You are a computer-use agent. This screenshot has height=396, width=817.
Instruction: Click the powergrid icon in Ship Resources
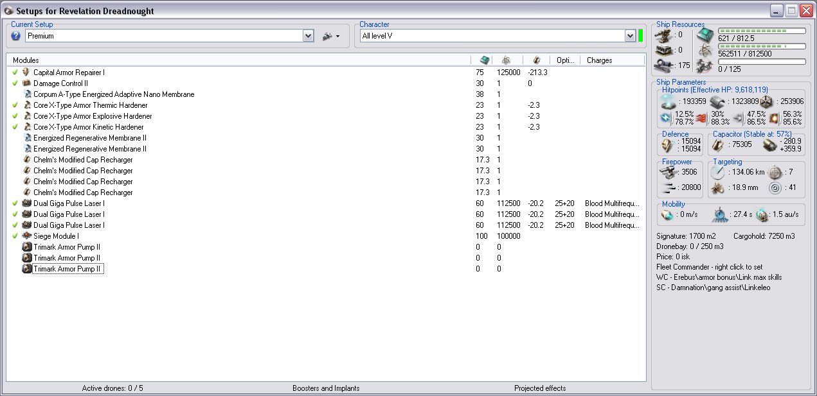click(705, 50)
